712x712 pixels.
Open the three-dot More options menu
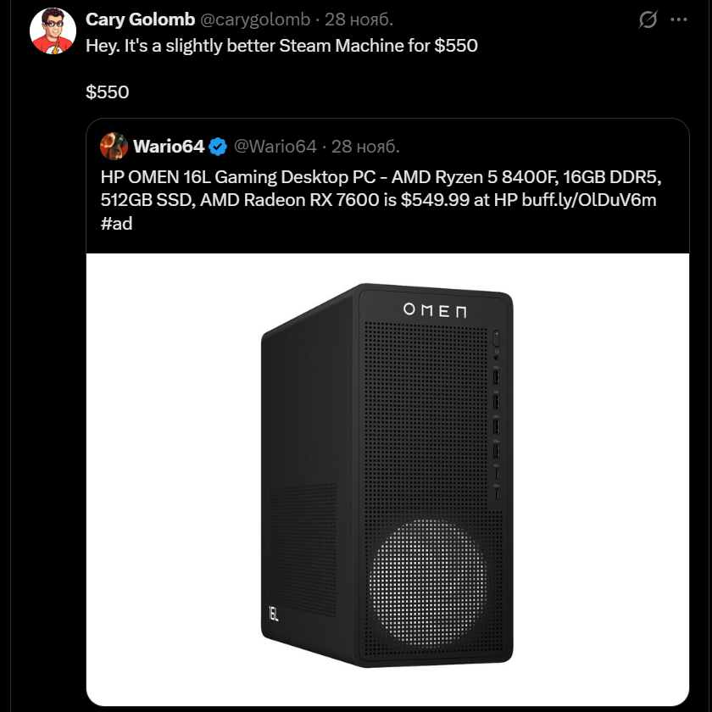tap(679, 19)
